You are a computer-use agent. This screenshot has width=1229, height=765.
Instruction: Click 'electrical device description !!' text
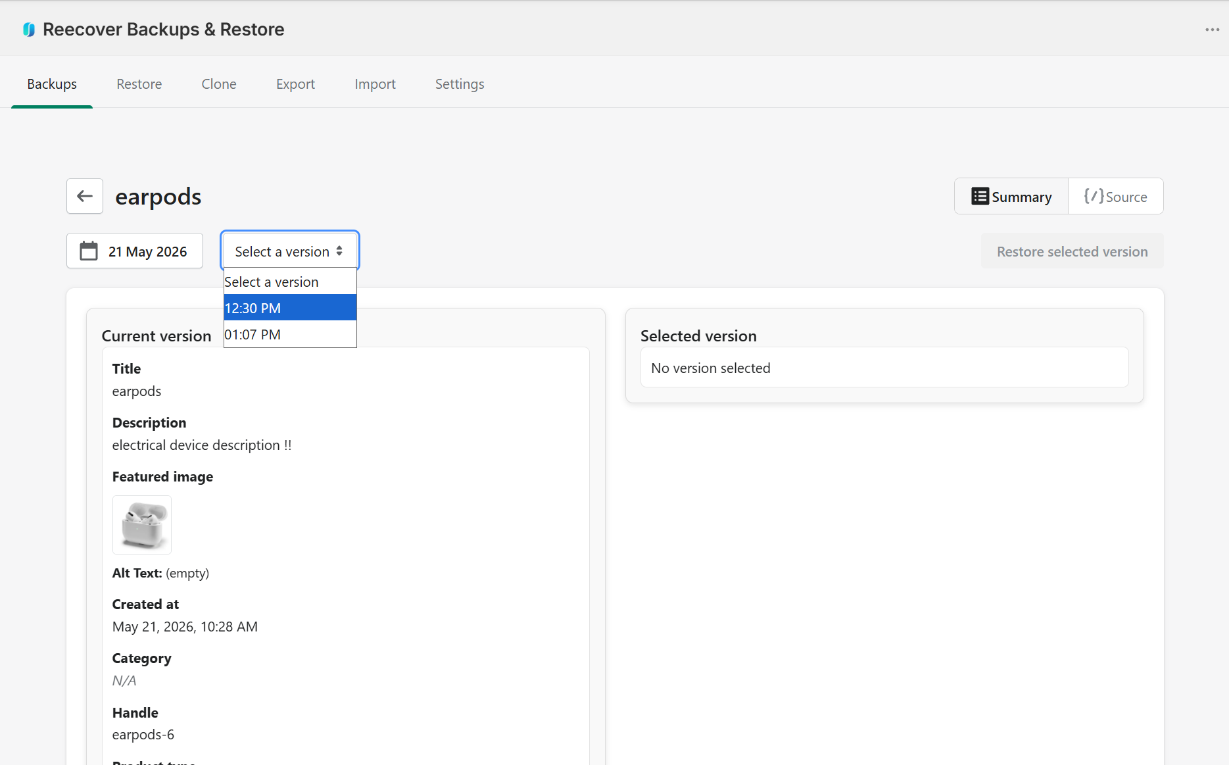click(202, 445)
